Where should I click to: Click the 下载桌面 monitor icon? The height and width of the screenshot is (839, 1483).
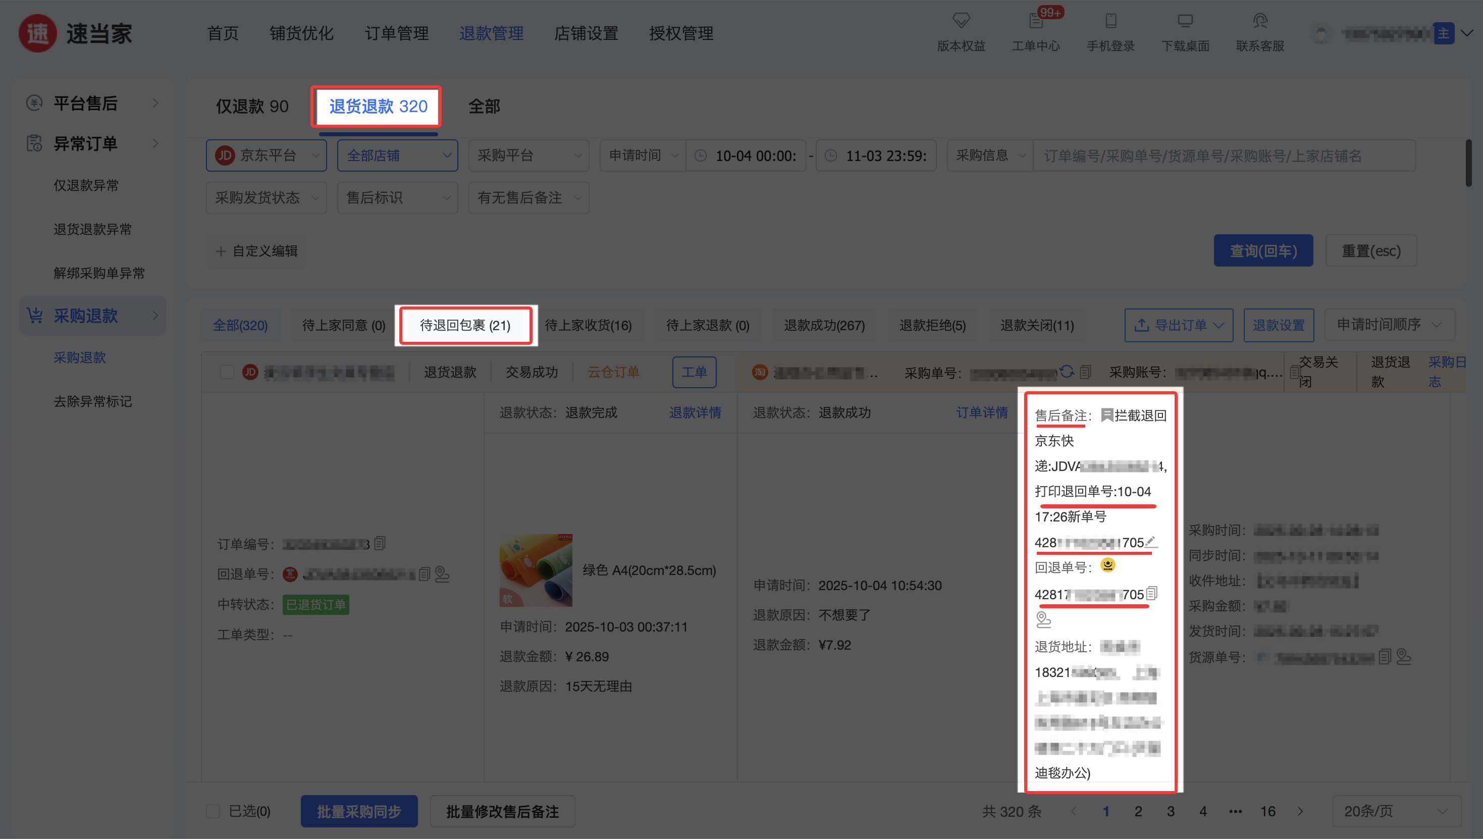tap(1185, 21)
